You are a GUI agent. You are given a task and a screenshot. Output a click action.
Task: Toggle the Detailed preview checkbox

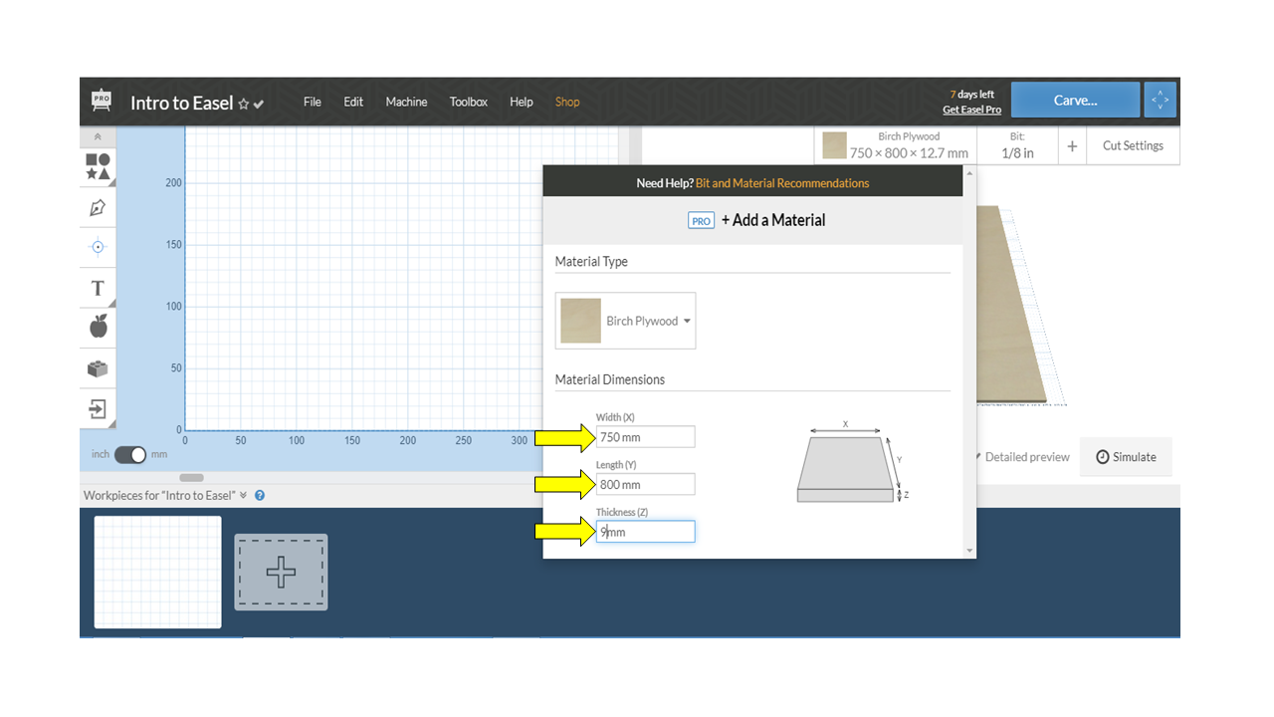[x=976, y=457]
